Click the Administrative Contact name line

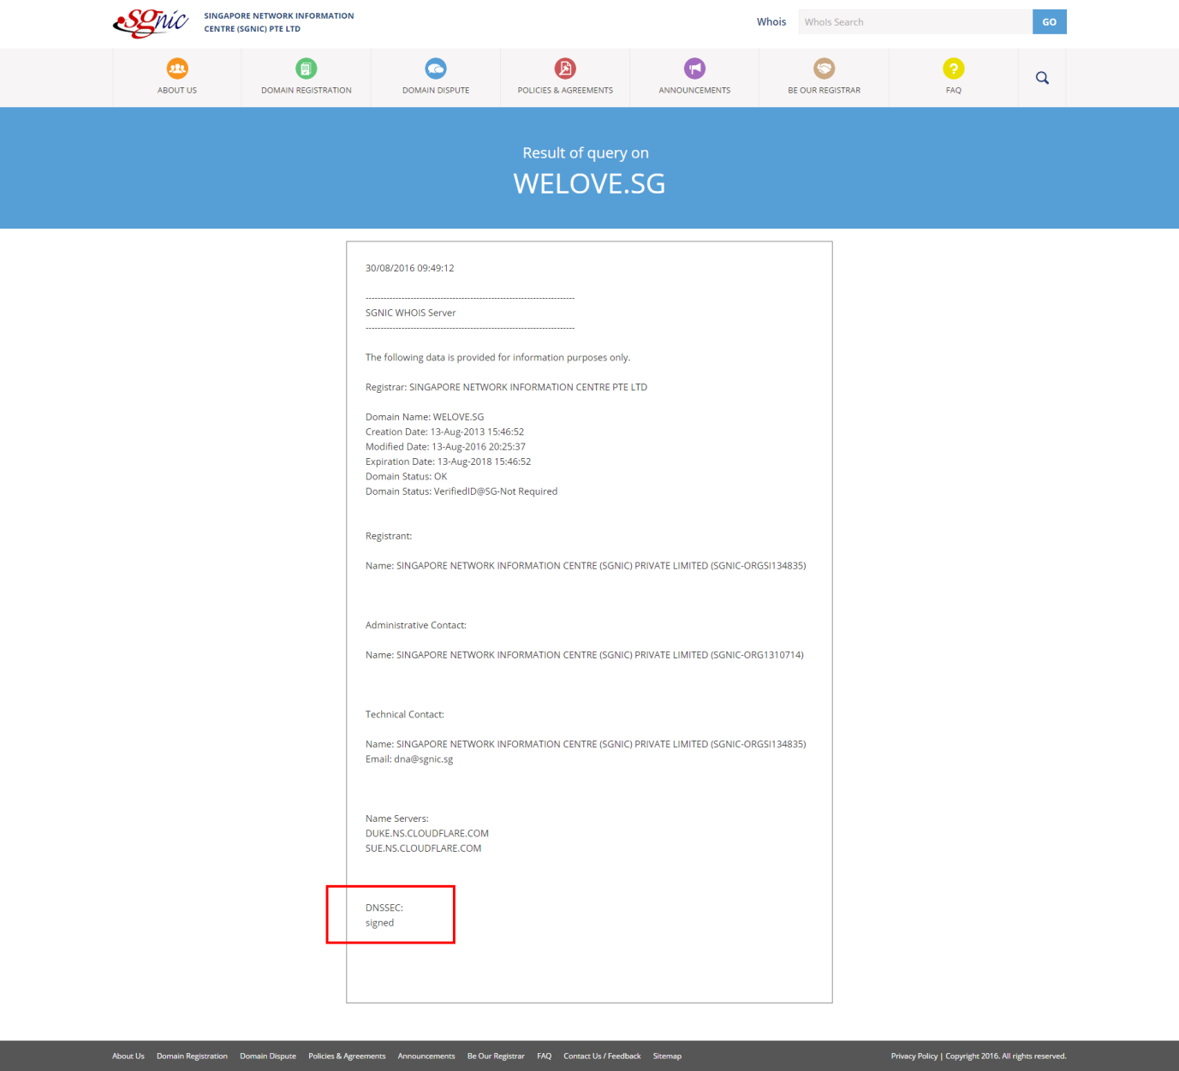[x=585, y=655]
